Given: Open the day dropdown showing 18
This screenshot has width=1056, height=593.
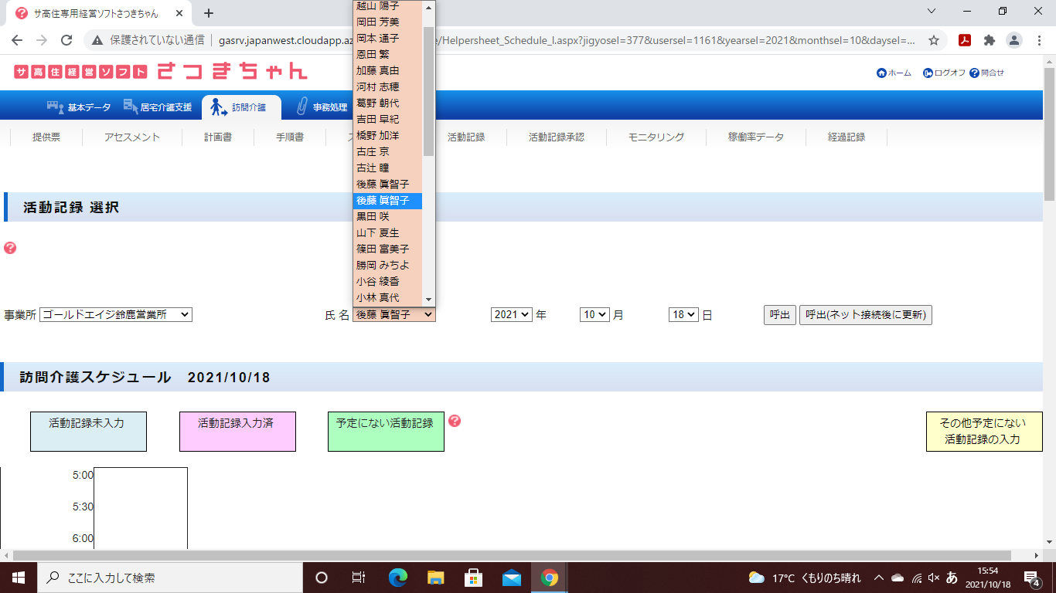Looking at the screenshot, I should (x=683, y=314).
